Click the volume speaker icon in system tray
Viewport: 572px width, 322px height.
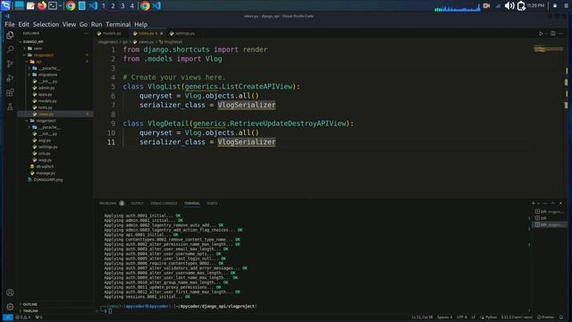click(509, 5)
